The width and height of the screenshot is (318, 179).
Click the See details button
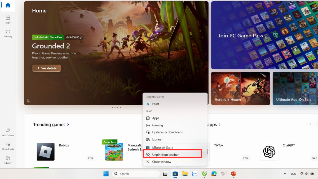point(47,68)
